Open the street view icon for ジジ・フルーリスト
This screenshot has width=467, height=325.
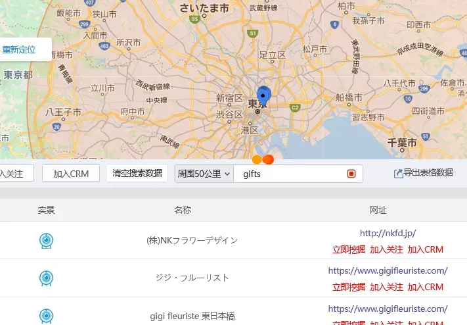[46, 278]
